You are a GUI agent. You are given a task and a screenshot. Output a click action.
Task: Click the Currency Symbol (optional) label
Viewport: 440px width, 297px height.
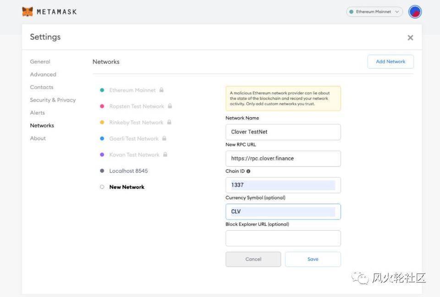[255, 198]
